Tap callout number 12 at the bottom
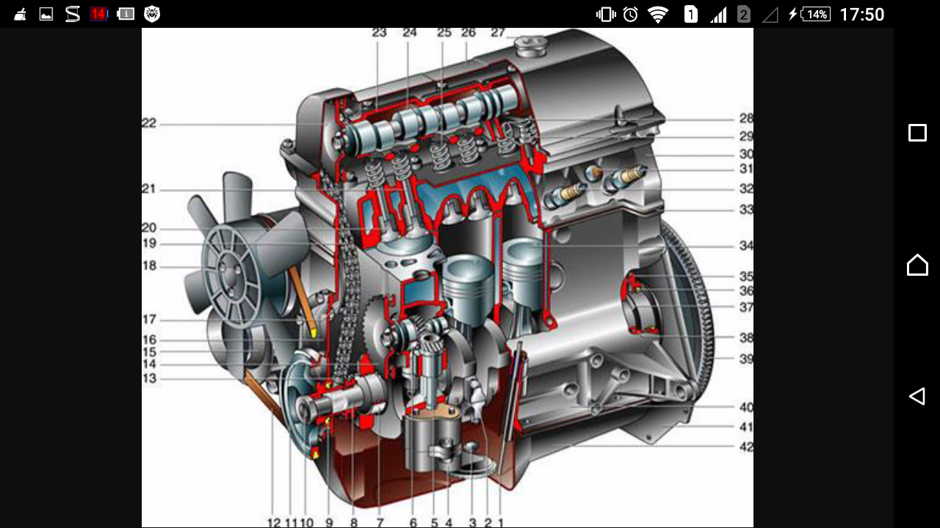Screen dimensions: 940x528 274,522
